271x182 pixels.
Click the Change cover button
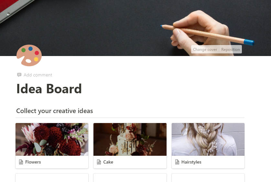205,50
